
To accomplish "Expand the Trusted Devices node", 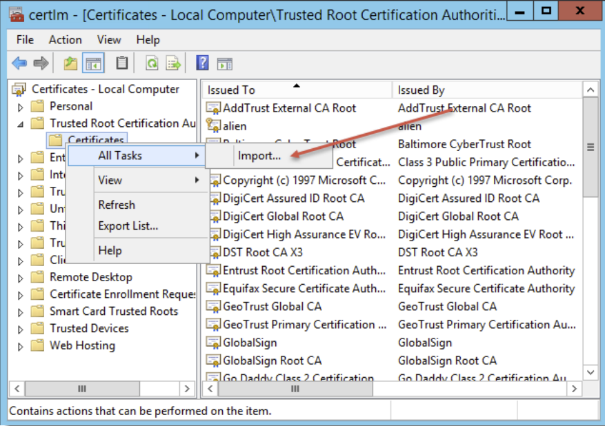I will [21, 329].
